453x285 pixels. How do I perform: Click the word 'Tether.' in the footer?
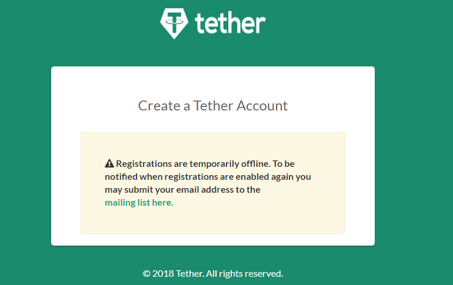click(x=189, y=273)
